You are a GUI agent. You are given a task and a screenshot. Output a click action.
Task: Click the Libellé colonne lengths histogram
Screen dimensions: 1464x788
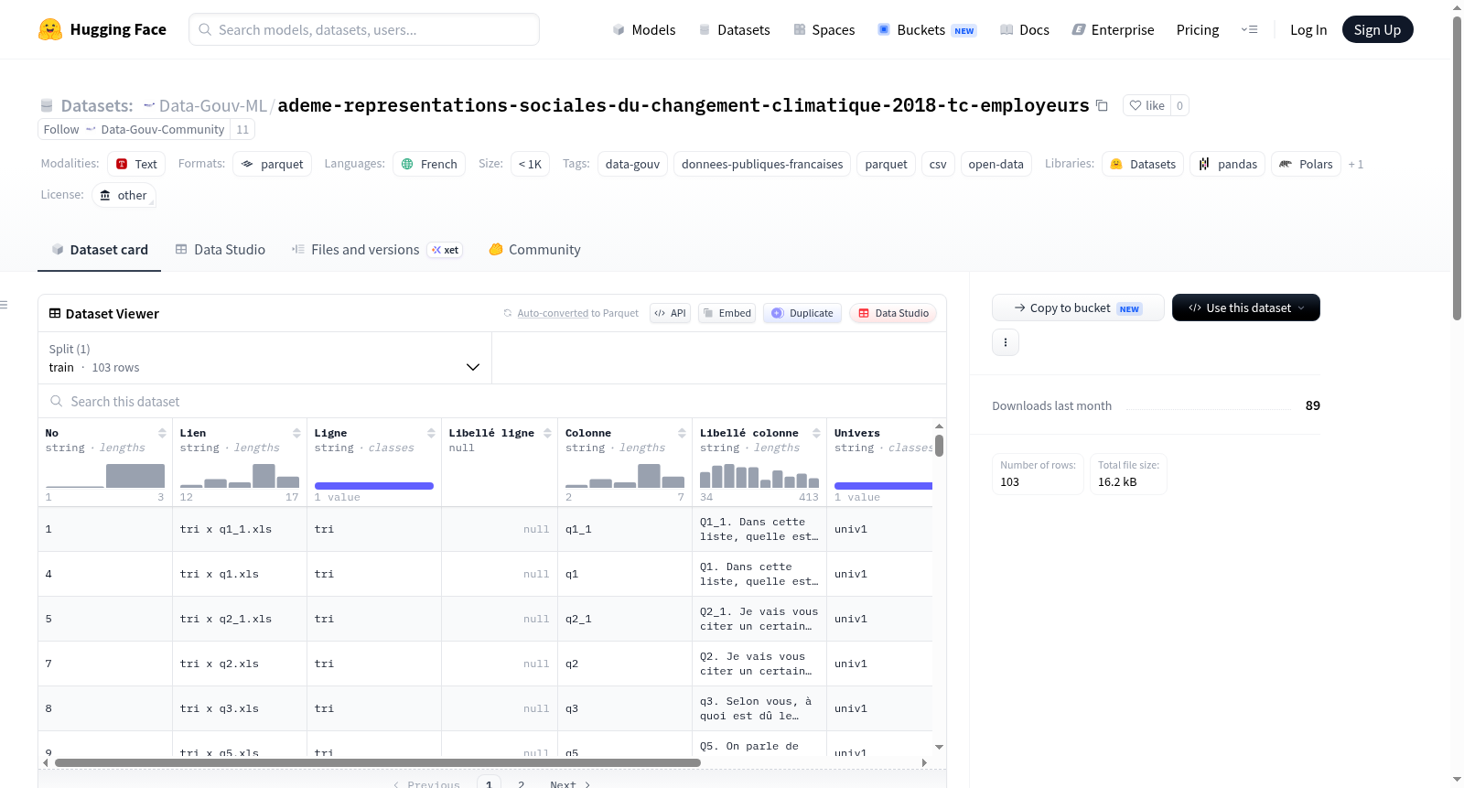click(x=759, y=476)
